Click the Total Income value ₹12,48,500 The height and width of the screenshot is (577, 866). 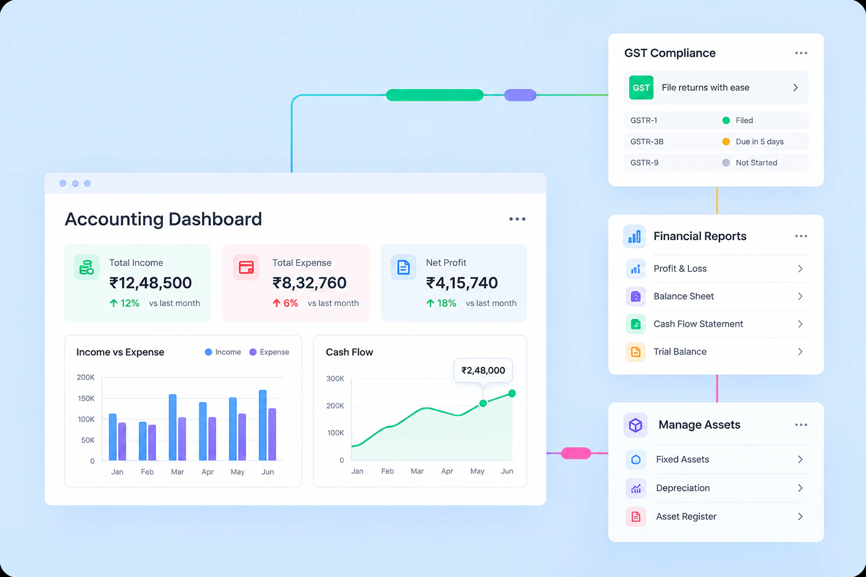(x=151, y=283)
